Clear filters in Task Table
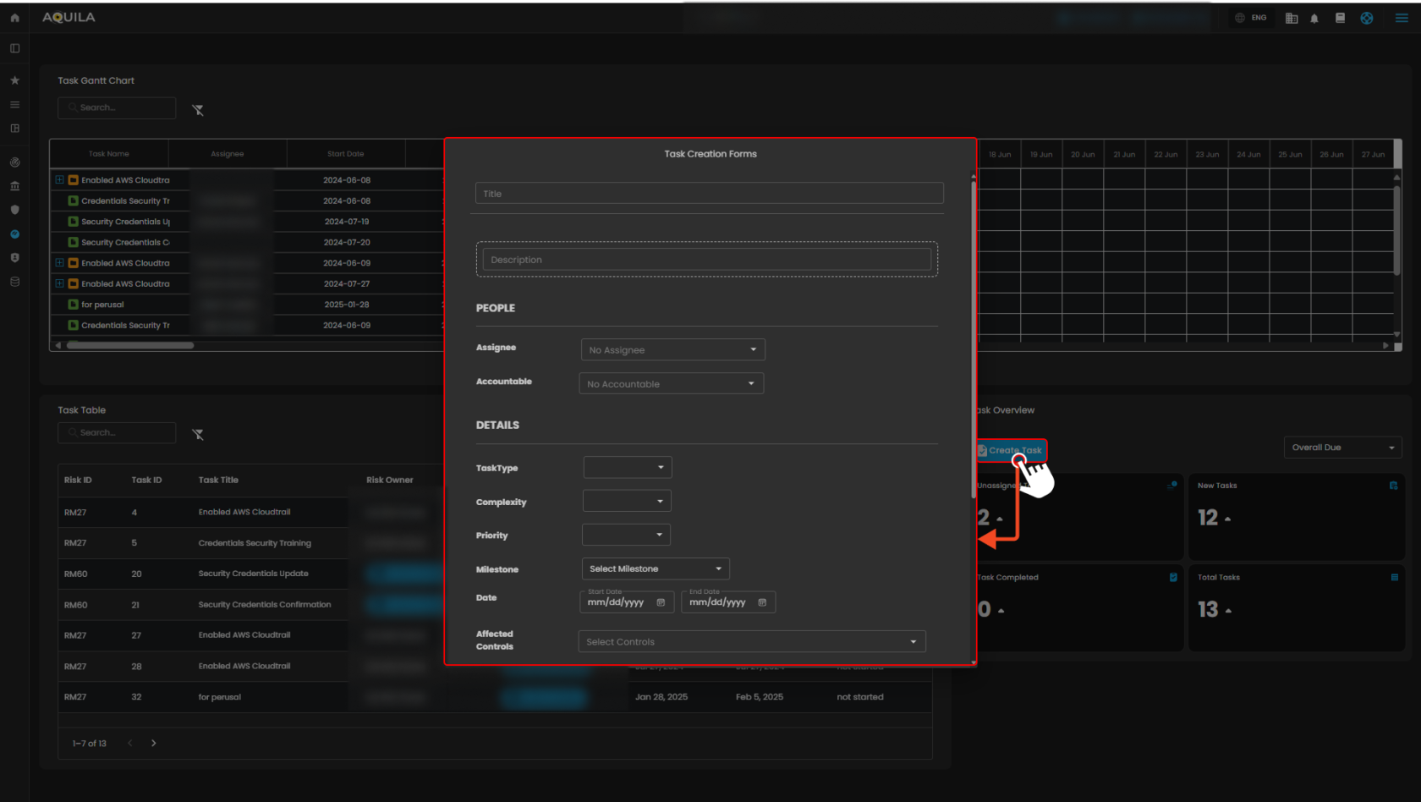The height and width of the screenshot is (802, 1421). (x=198, y=434)
